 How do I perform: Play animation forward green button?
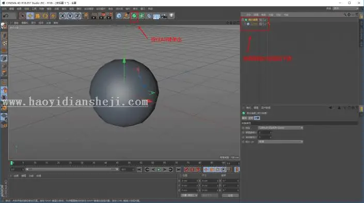[x=159, y=169]
